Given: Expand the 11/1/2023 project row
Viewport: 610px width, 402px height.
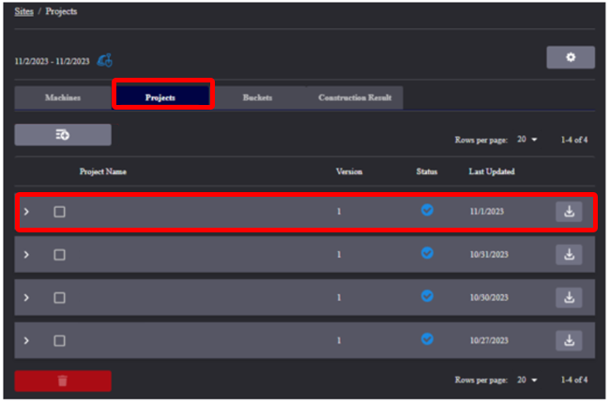Looking at the screenshot, I should 26,212.
